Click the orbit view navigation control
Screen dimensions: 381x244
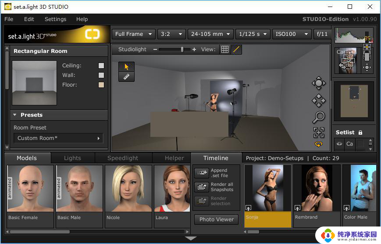[x=319, y=83]
